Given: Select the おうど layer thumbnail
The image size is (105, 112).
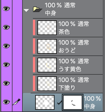Looking at the screenshot, I should point(47,46).
